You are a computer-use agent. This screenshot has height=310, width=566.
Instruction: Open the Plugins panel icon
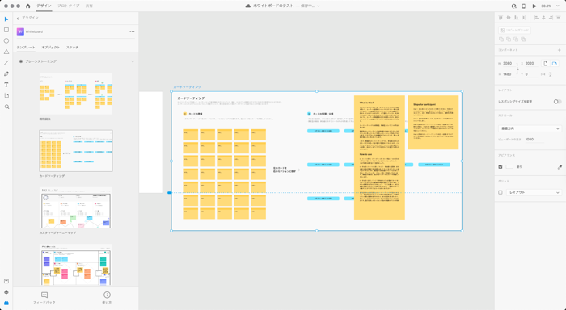click(x=6, y=304)
